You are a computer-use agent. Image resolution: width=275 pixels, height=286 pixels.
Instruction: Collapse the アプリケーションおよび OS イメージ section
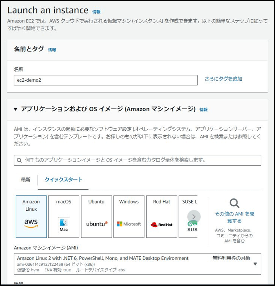15,109
